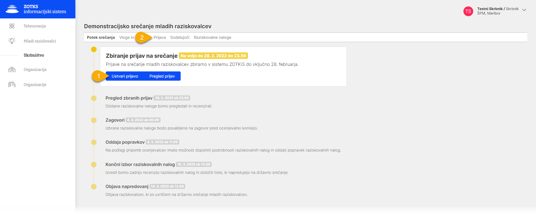Select the Potek srečanja tab
The height and width of the screenshot is (214, 536).
point(101,37)
